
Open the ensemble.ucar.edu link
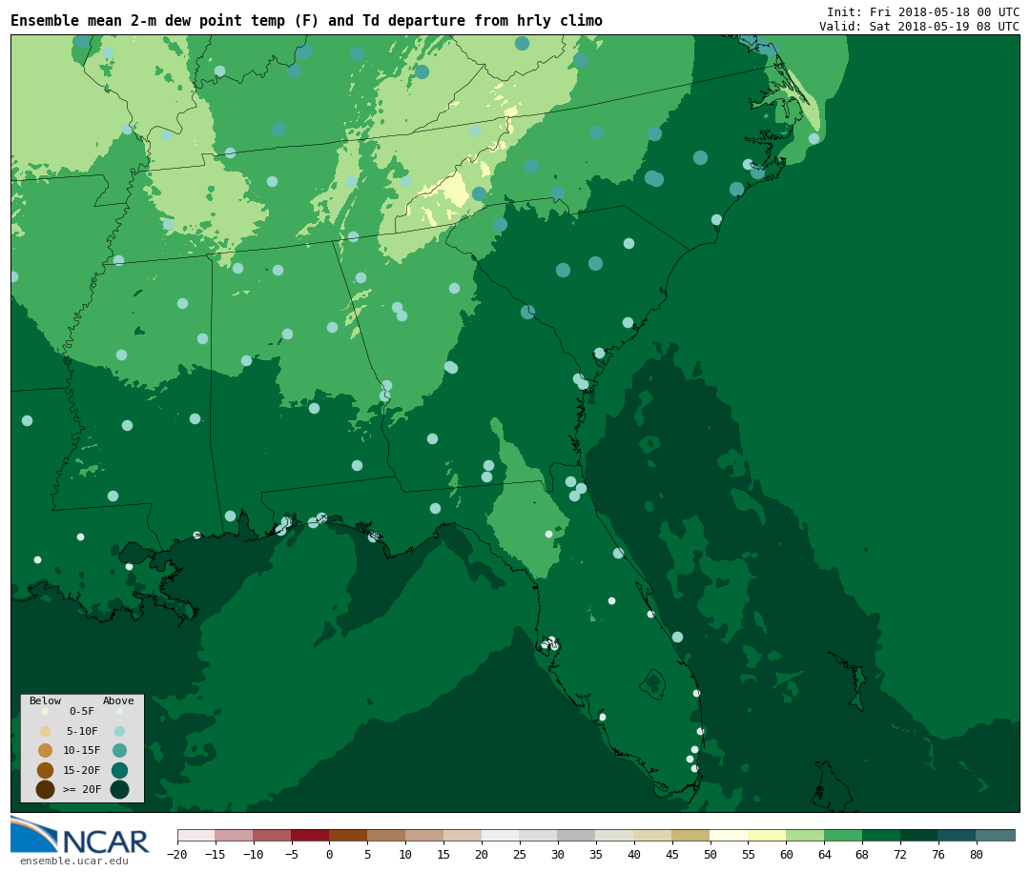click(74, 861)
